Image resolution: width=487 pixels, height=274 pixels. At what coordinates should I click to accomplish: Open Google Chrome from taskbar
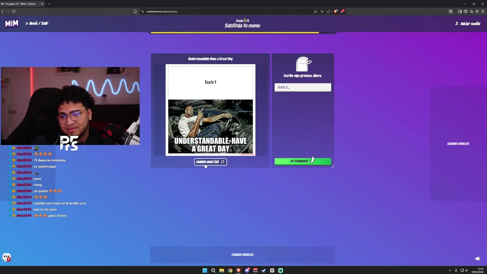click(230, 271)
